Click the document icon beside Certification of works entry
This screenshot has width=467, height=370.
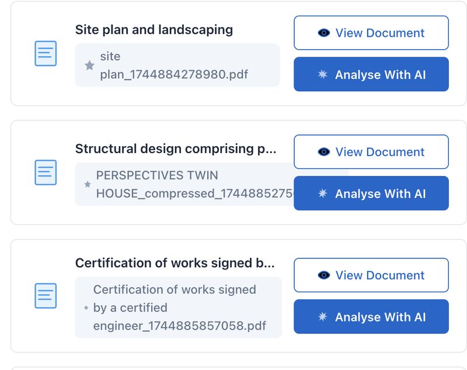point(46,296)
